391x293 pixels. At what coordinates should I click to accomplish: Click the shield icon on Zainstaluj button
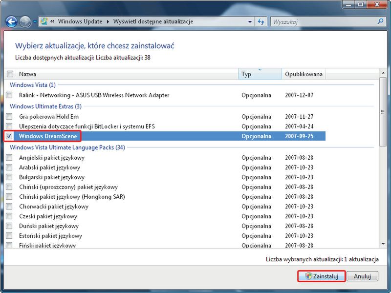click(309, 276)
